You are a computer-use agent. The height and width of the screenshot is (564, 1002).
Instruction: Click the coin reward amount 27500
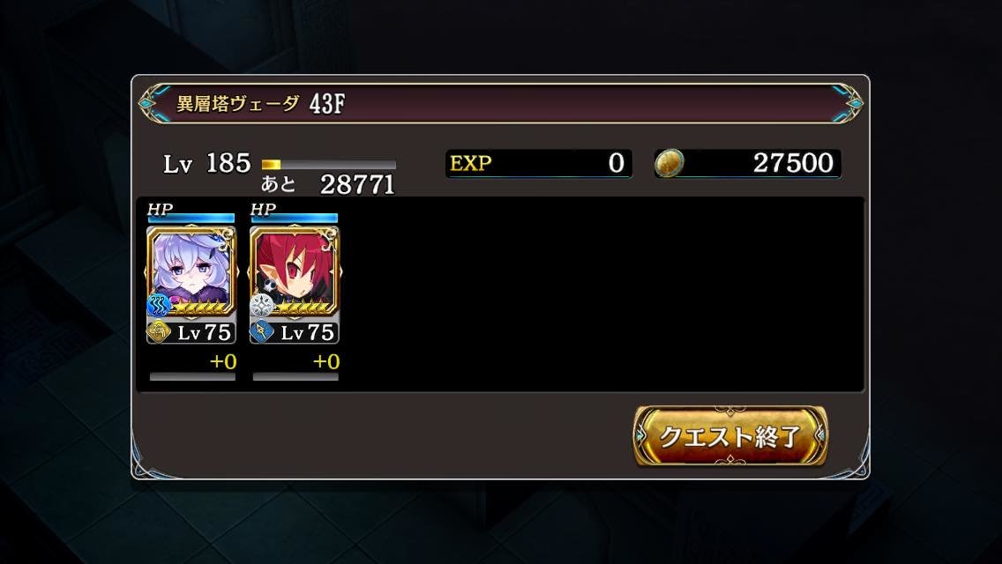point(793,163)
